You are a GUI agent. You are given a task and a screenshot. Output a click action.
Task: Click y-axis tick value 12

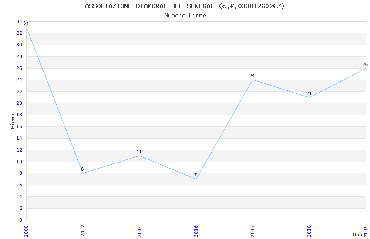coord(19,150)
